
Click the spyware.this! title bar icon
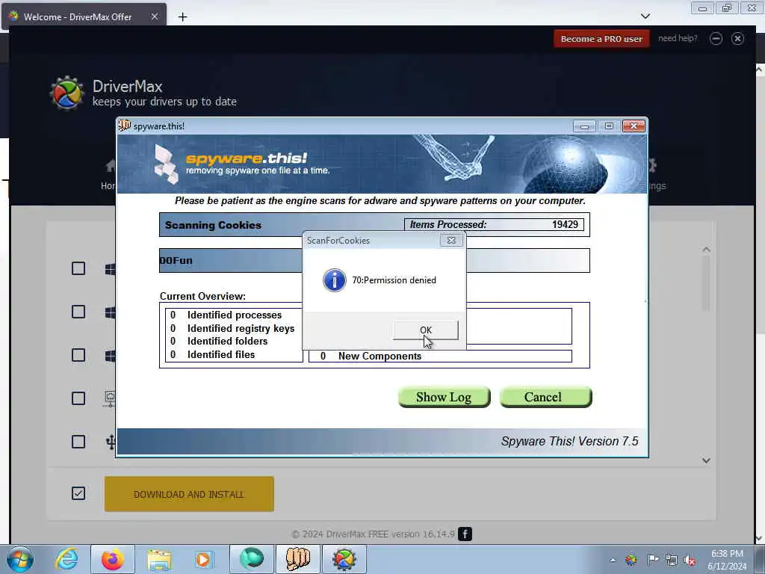point(125,126)
